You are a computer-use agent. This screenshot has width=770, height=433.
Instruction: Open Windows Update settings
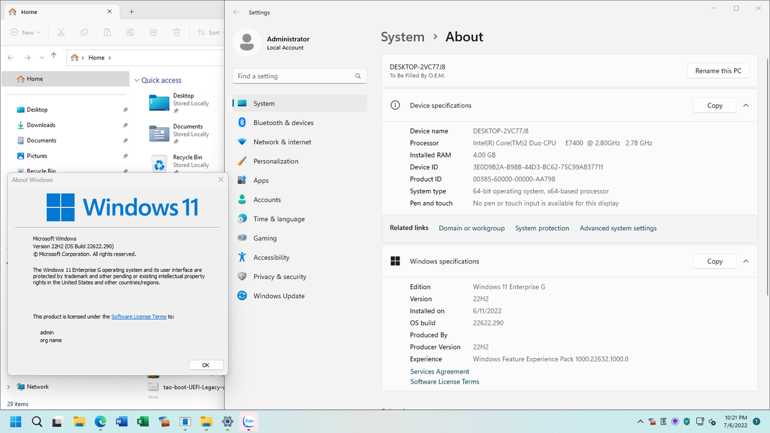coord(300,296)
